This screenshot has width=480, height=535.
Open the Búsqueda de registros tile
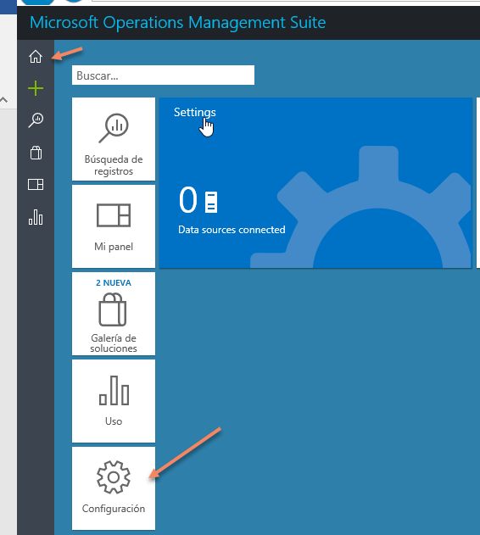[x=114, y=139]
